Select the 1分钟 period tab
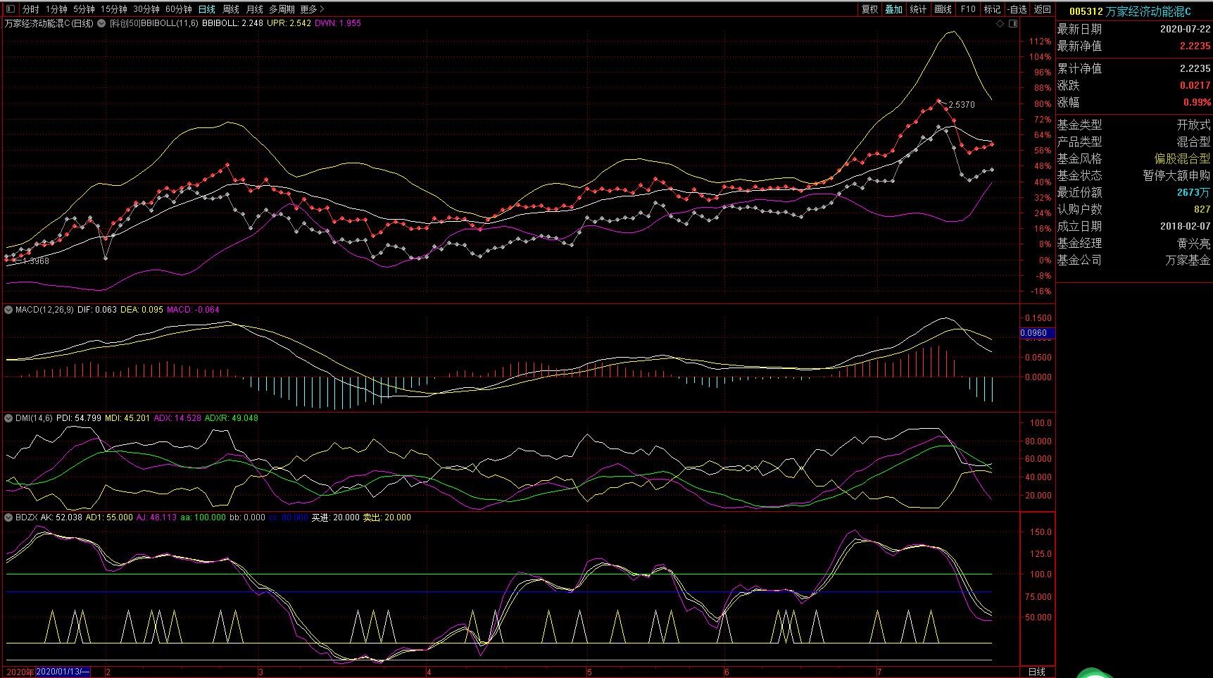The width and height of the screenshot is (1213, 678). 56,9
